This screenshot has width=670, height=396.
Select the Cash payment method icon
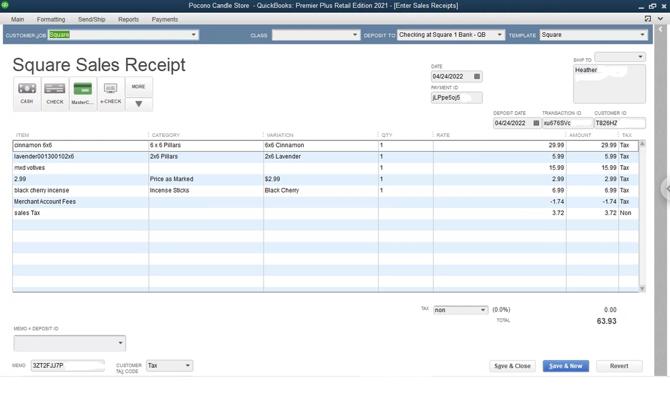pos(27,93)
